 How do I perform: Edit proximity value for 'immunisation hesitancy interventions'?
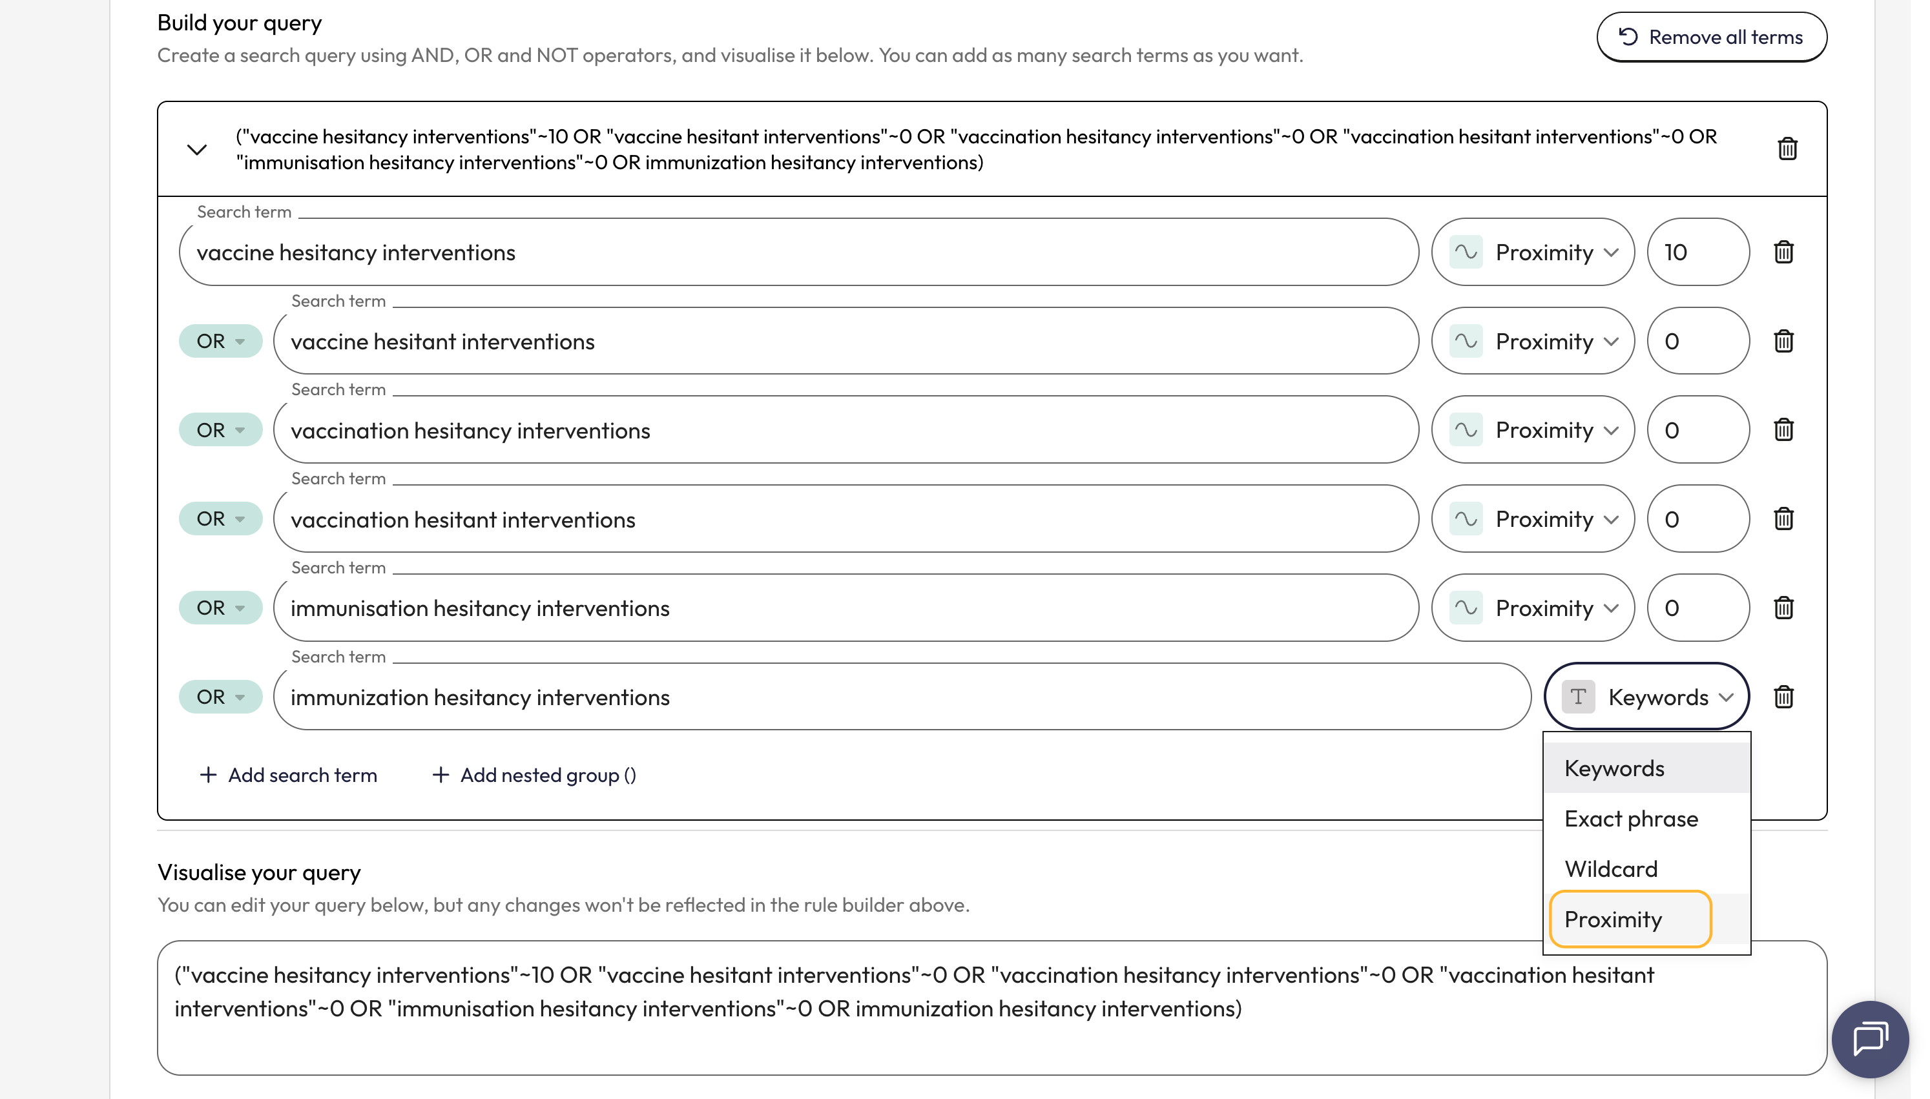tap(1697, 608)
